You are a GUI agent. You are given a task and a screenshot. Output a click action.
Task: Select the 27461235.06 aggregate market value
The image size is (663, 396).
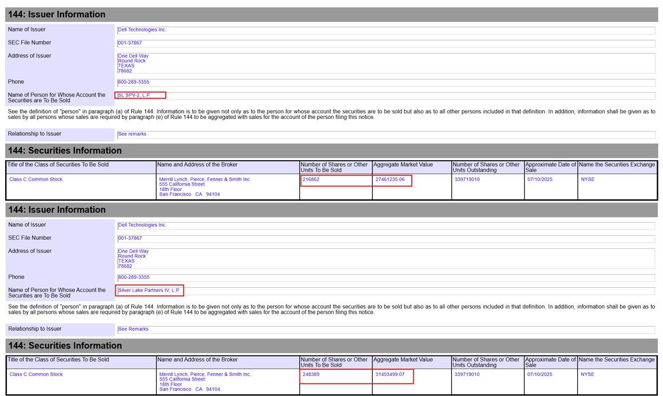tap(390, 179)
